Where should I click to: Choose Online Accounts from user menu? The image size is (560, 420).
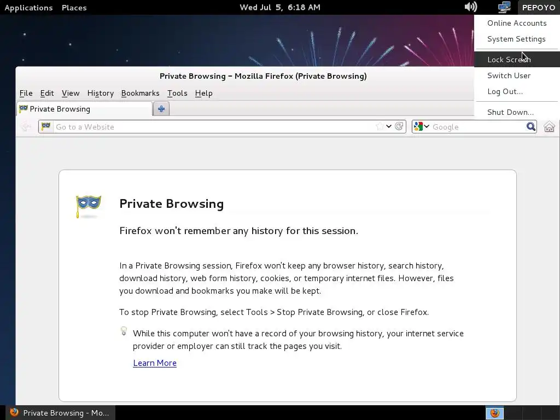click(x=517, y=23)
